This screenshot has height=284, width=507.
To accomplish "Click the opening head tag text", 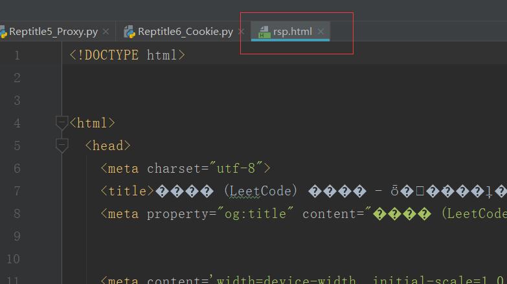I will [108, 146].
